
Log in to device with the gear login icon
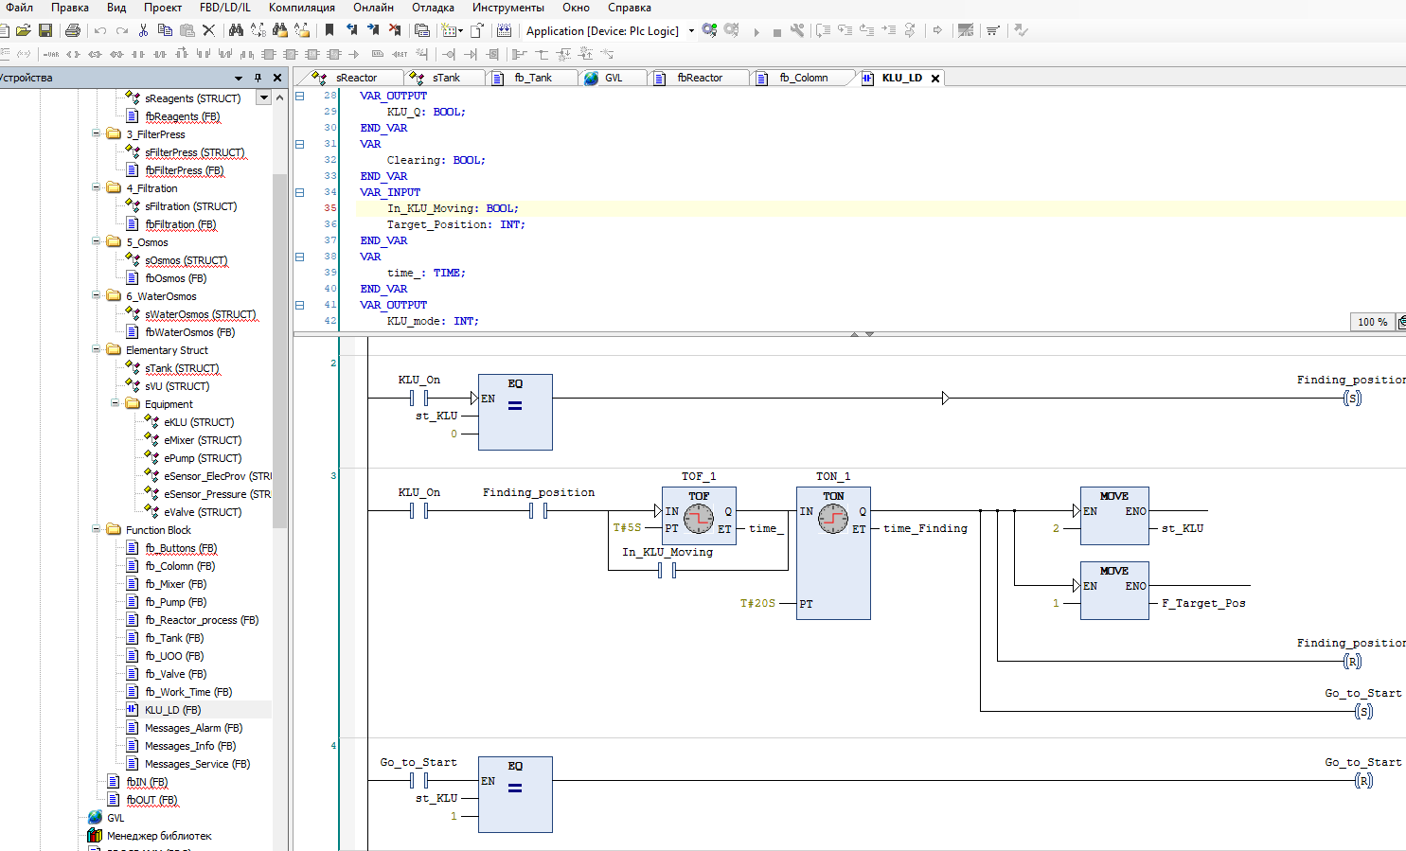click(x=709, y=30)
